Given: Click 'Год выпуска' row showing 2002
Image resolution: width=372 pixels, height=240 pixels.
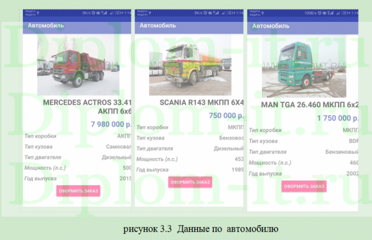Looking at the screenshot, I should [304, 173].
